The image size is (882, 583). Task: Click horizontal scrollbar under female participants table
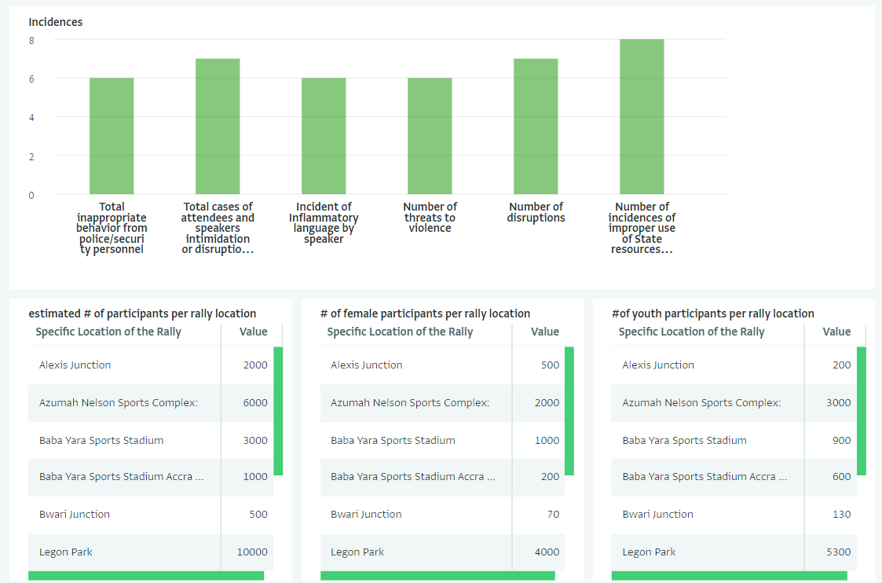click(x=437, y=576)
